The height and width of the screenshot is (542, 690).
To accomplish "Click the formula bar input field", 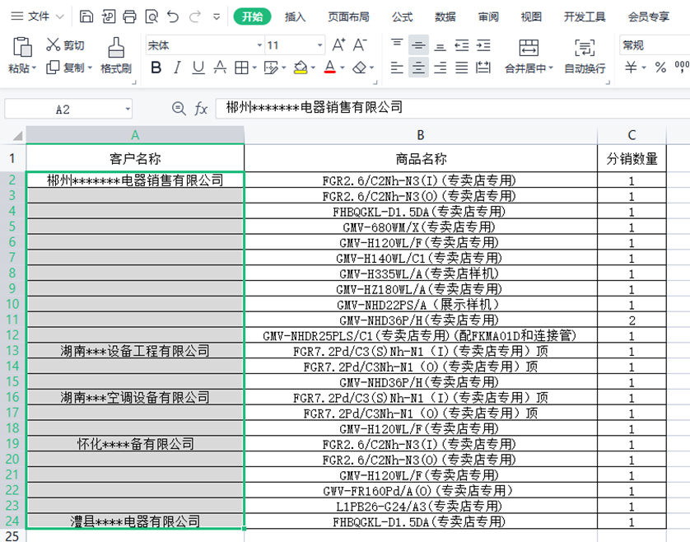I will (452, 108).
